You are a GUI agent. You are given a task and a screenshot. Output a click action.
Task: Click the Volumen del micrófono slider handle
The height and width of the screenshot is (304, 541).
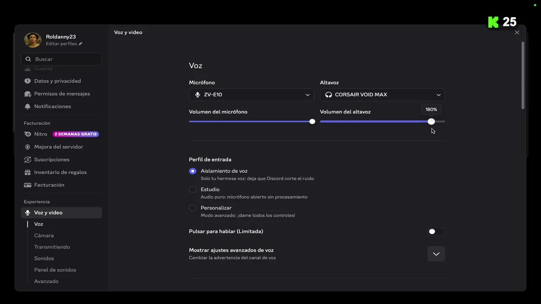pyautogui.click(x=312, y=122)
